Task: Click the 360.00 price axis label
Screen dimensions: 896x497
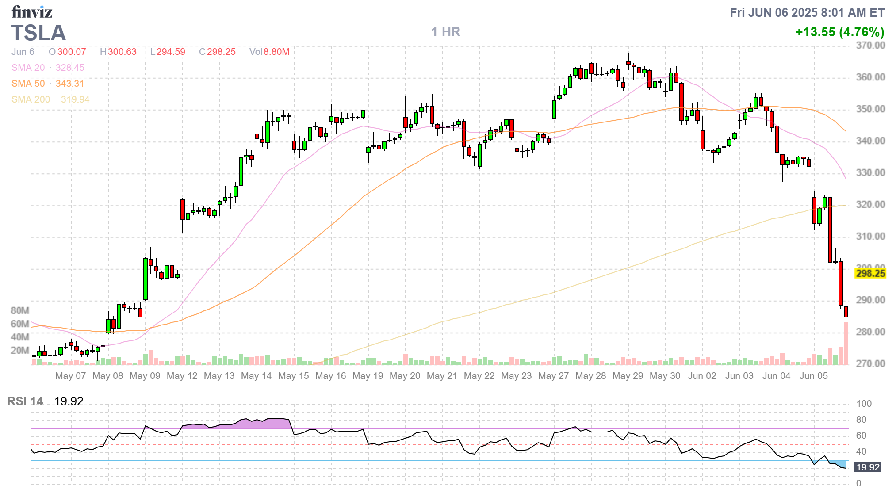Action: click(x=870, y=77)
